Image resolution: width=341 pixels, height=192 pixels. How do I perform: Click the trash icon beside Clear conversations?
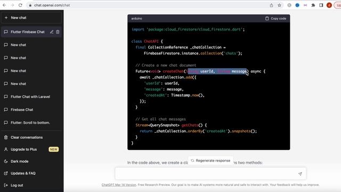(6, 138)
